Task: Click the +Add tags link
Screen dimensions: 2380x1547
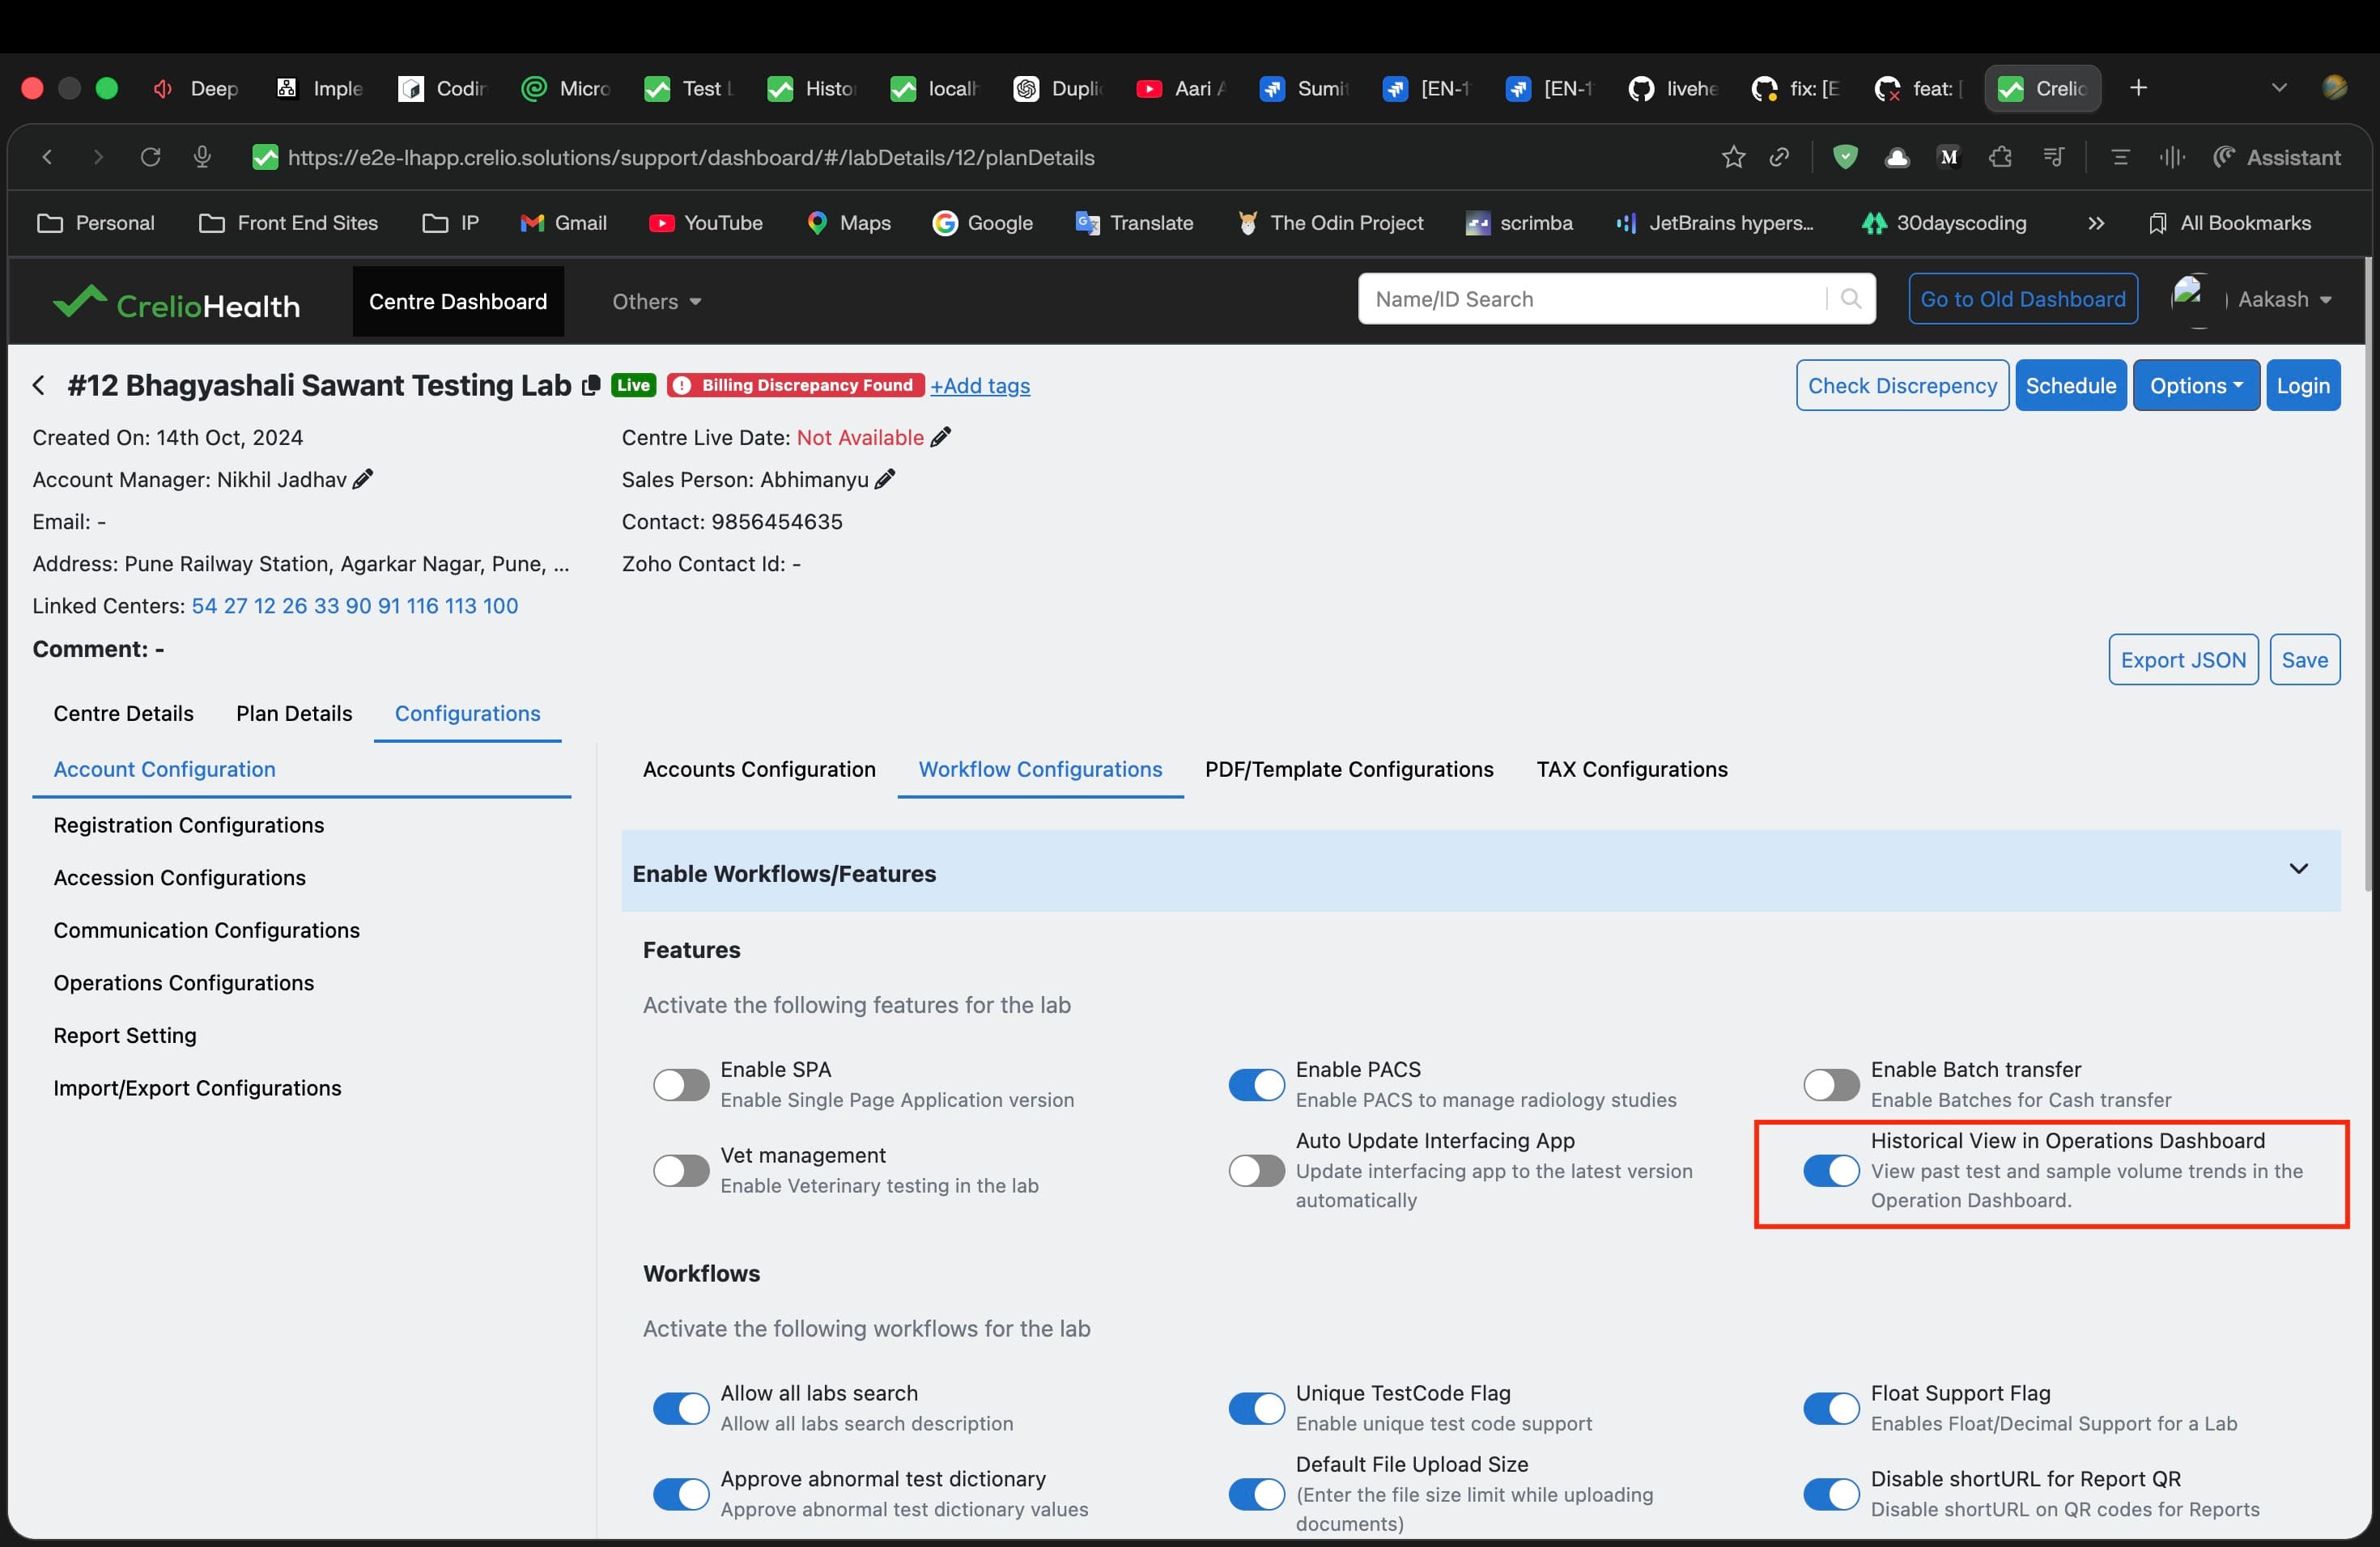Action: point(980,386)
